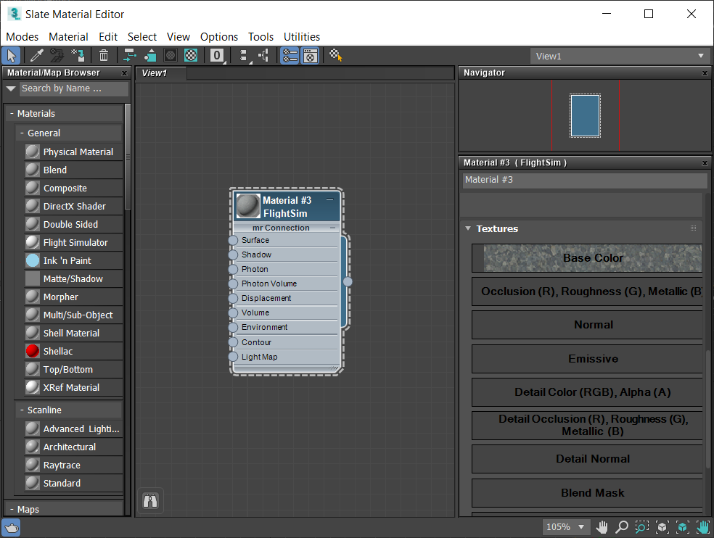Open the Utilities menu
The height and width of the screenshot is (538, 714).
[x=302, y=37]
